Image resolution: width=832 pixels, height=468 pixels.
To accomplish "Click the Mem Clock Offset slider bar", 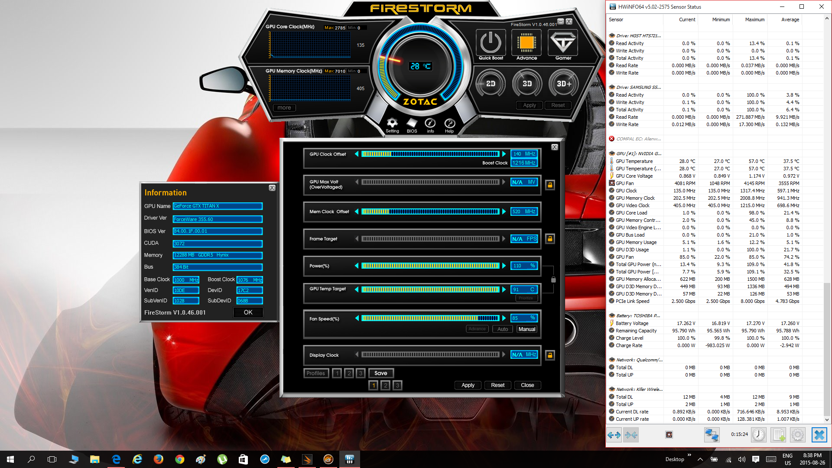I will 430,211.
